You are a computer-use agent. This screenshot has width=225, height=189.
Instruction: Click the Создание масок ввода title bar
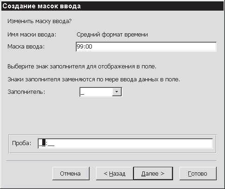point(112,6)
